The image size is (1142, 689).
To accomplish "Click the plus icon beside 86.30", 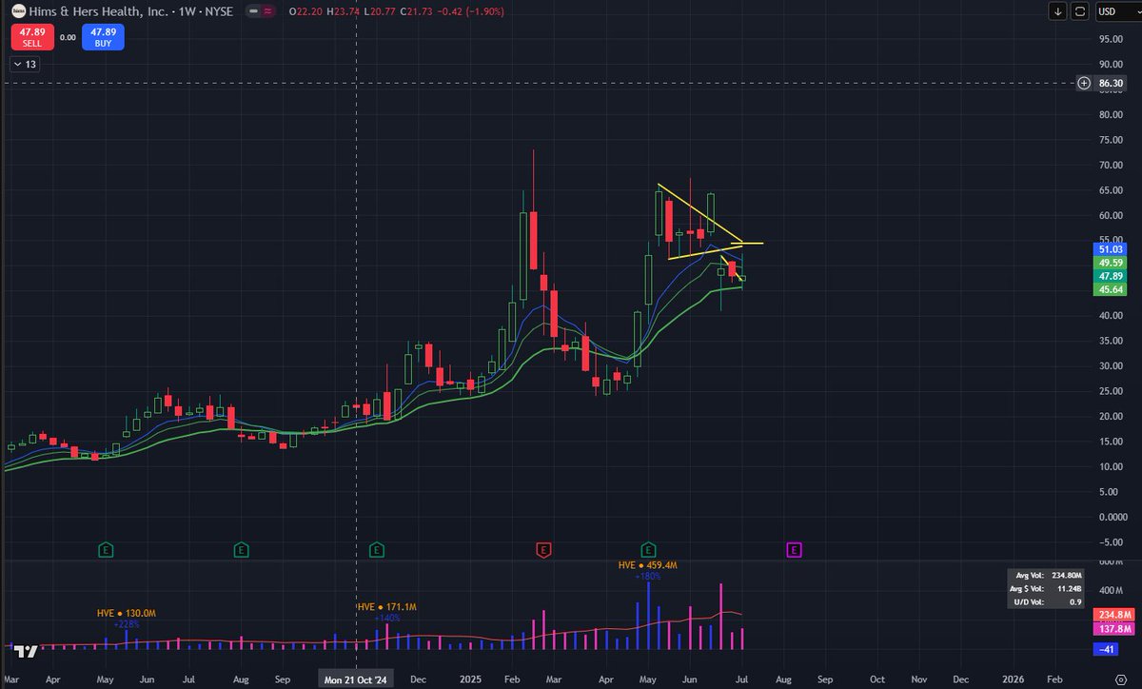I will (1084, 83).
